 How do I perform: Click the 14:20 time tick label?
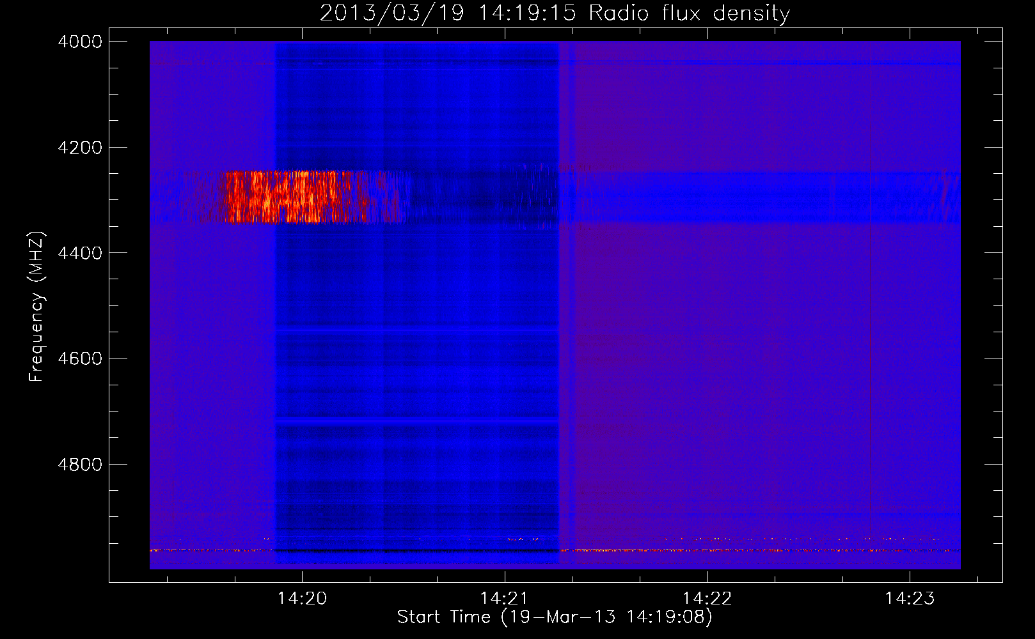pos(302,598)
